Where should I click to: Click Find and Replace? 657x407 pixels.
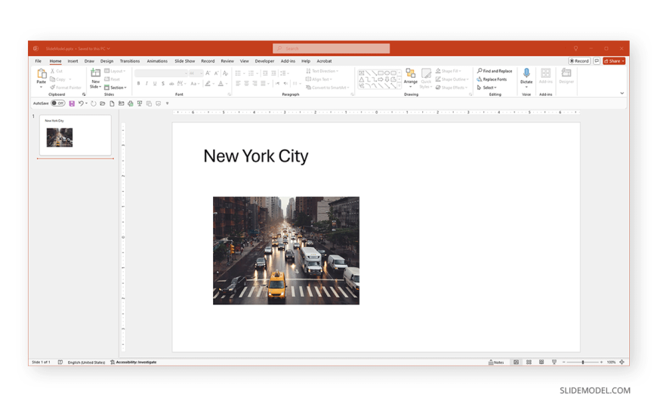tap(495, 71)
